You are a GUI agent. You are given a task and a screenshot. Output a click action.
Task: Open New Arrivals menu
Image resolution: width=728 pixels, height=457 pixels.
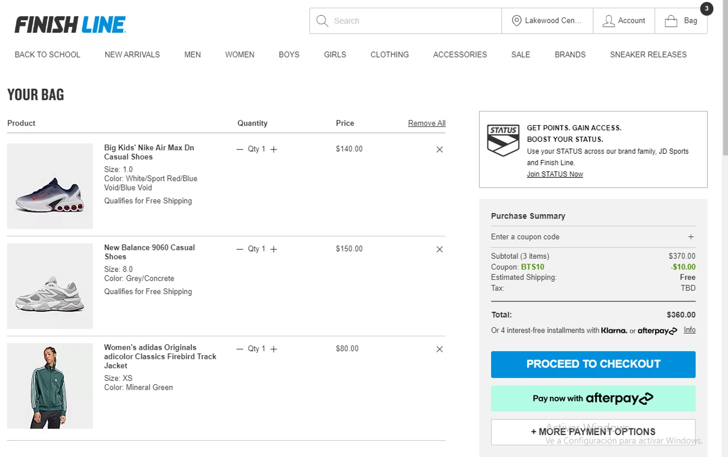pyautogui.click(x=132, y=55)
